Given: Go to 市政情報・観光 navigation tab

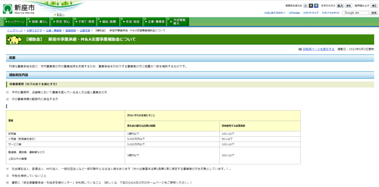Looking at the screenshot, I should 178,22.
